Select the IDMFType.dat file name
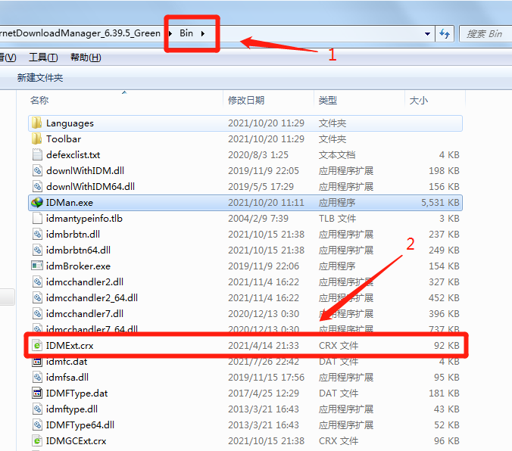This screenshot has width=512, height=451. [x=76, y=393]
